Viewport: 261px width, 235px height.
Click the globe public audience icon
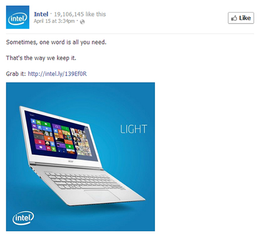click(82, 22)
